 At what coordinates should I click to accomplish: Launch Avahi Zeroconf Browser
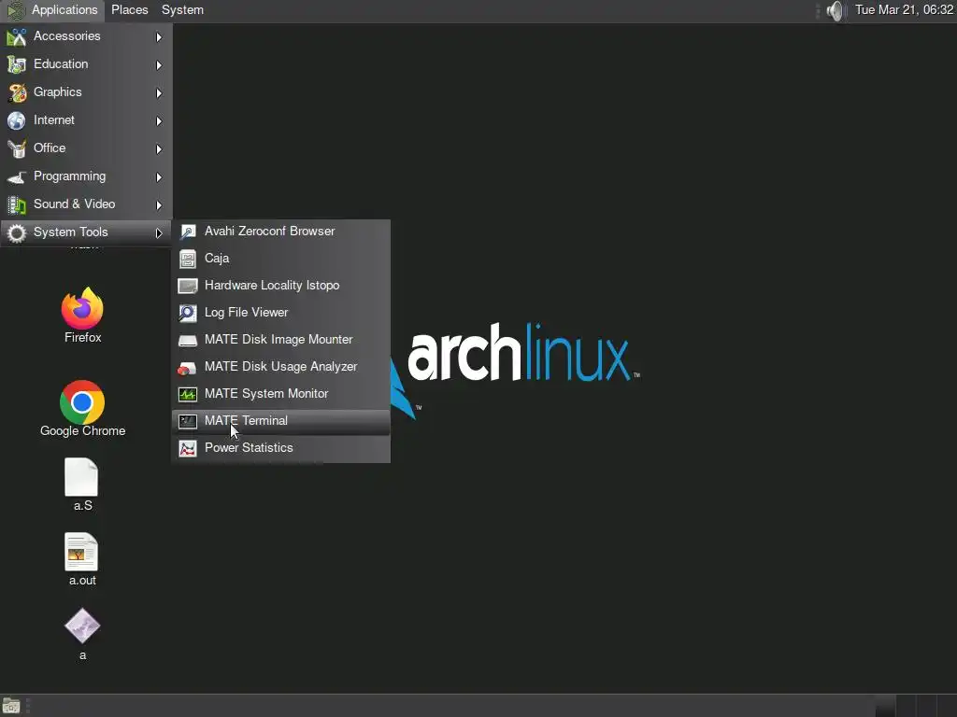click(x=280, y=232)
